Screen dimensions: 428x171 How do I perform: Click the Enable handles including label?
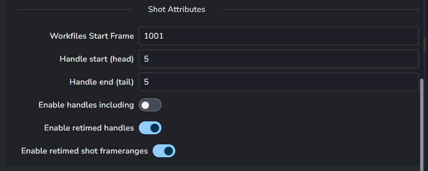point(86,105)
